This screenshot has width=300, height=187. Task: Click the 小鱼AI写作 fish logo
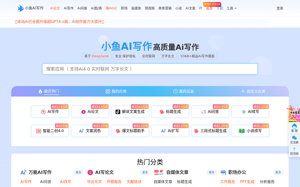pos(20,8)
